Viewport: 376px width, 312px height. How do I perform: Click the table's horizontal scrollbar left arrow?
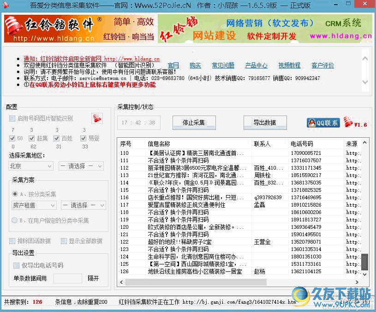click(x=122, y=282)
